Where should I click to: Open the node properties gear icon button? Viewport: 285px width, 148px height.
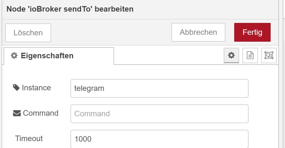pyautogui.click(x=231, y=56)
